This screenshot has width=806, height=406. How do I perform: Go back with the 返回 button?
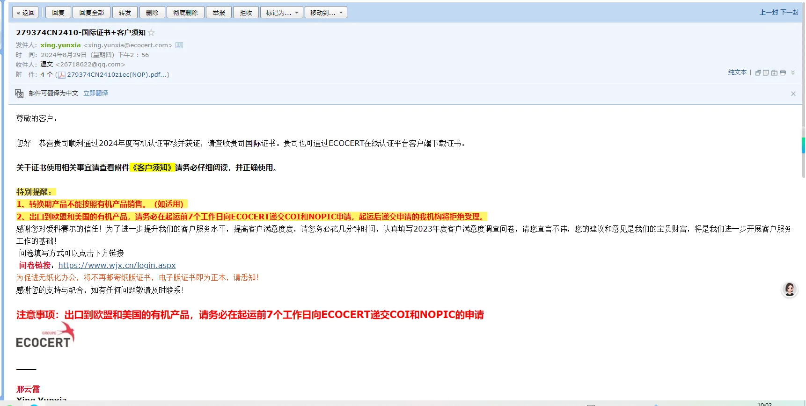[x=26, y=13]
